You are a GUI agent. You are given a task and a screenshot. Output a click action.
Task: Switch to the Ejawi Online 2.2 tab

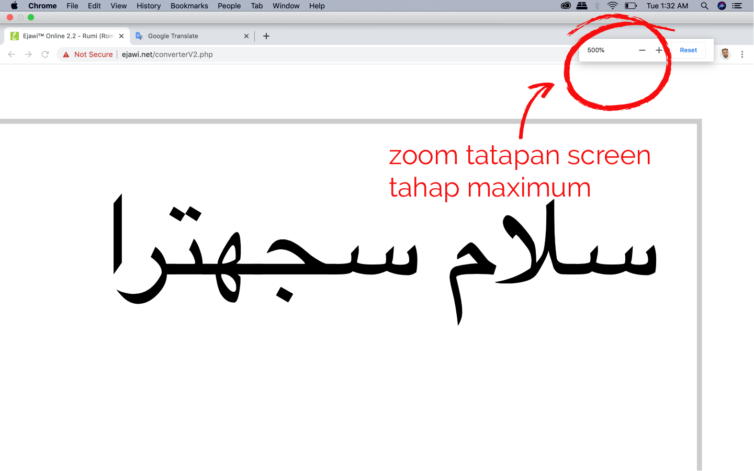coord(68,36)
